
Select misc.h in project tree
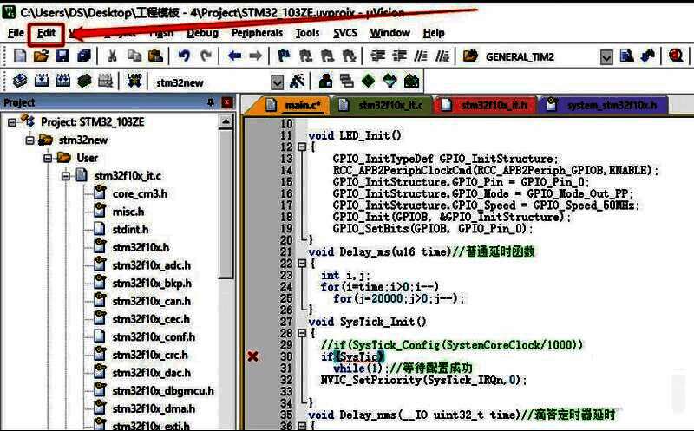pyautogui.click(x=128, y=212)
